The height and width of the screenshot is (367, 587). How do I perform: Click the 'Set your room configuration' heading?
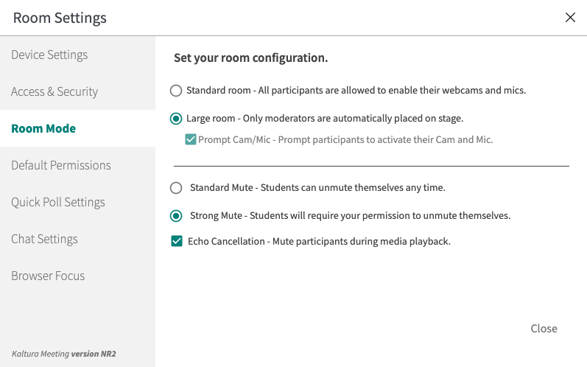250,57
